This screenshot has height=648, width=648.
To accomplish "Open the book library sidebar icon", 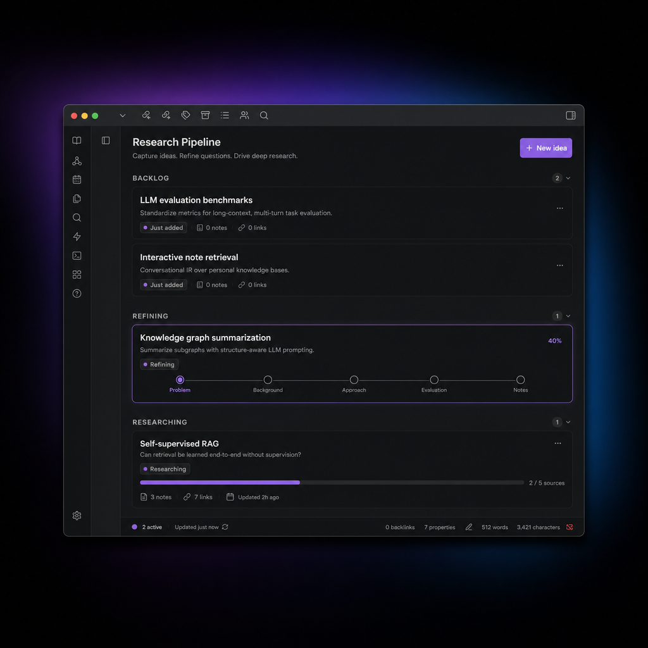I will coord(77,140).
